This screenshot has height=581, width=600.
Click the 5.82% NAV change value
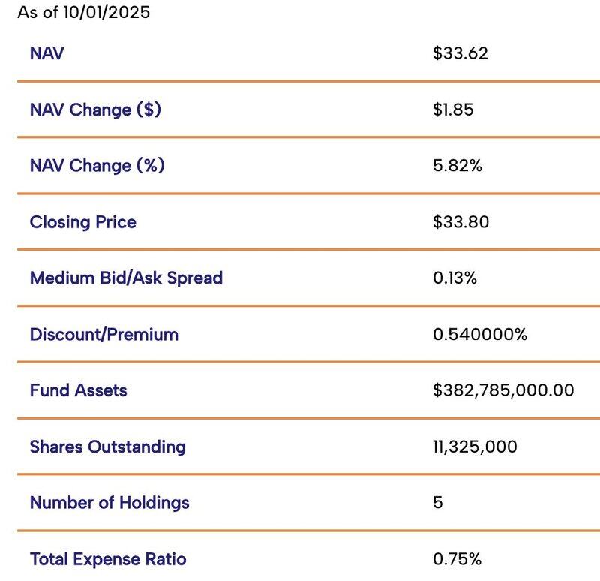point(457,165)
